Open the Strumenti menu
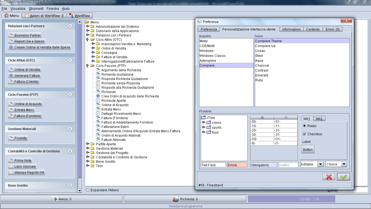Viewport: 371px width, 209px height. coord(36,9)
